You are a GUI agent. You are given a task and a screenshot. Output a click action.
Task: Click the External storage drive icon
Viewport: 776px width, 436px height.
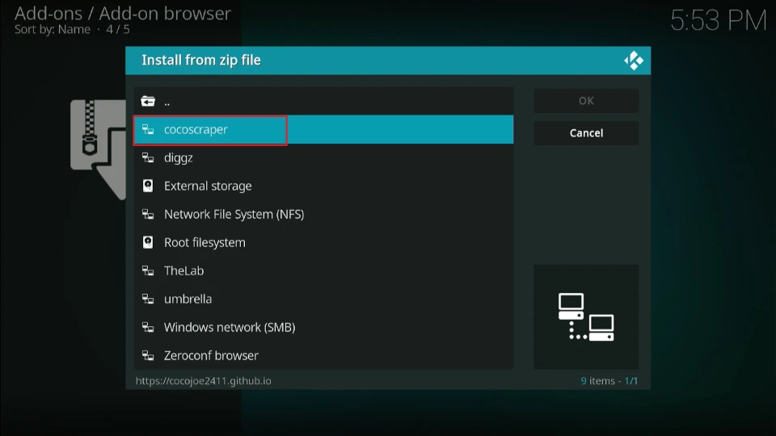coord(148,186)
